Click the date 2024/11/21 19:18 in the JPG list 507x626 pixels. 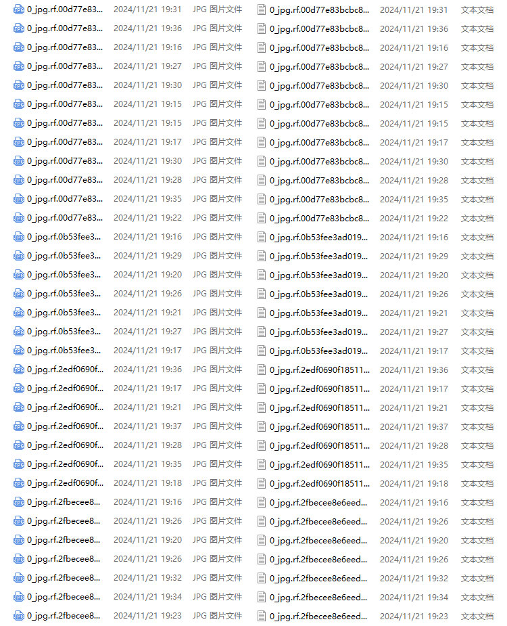pyautogui.click(x=147, y=483)
